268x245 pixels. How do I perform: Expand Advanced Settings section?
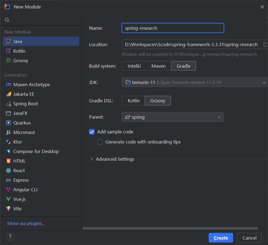pos(91,159)
